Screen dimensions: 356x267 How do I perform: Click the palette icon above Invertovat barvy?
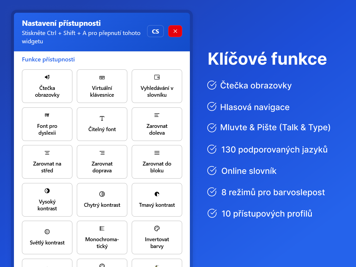point(157,228)
